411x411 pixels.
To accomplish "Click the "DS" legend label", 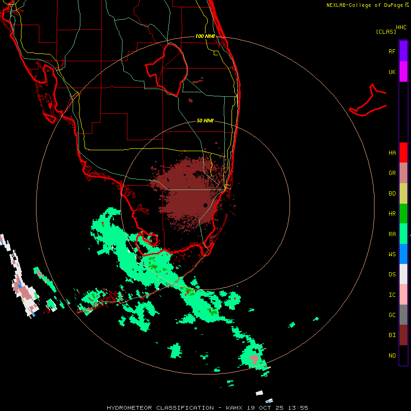I will click(x=392, y=274).
